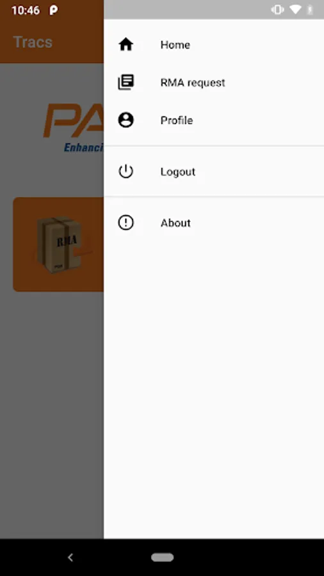Screen dimensions: 324x576
Task: Open the Home menu entry
Action: point(214,45)
